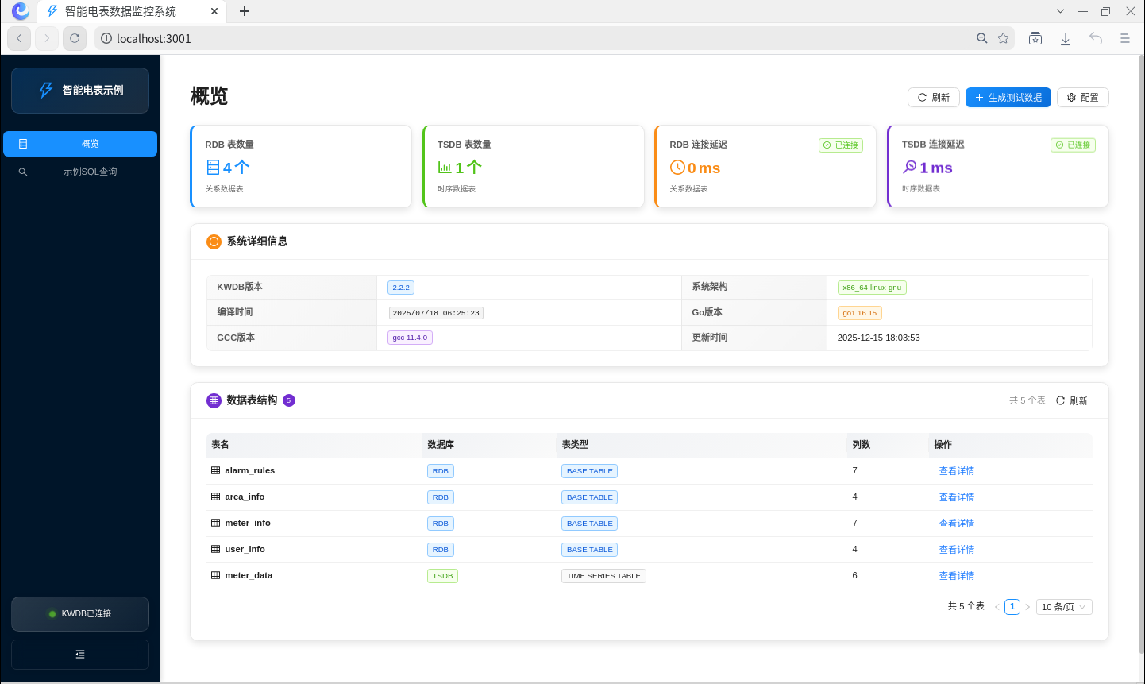Click the table icon beside meter_data
The height and width of the screenshot is (684, 1145).
click(x=215, y=575)
